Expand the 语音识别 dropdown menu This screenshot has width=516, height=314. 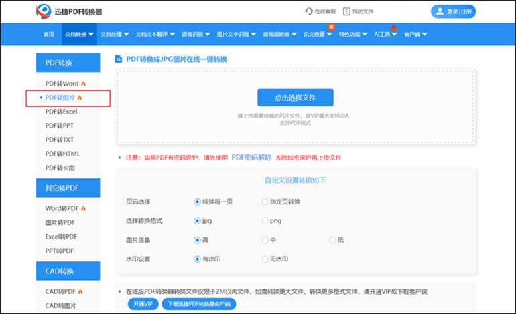point(196,34)
